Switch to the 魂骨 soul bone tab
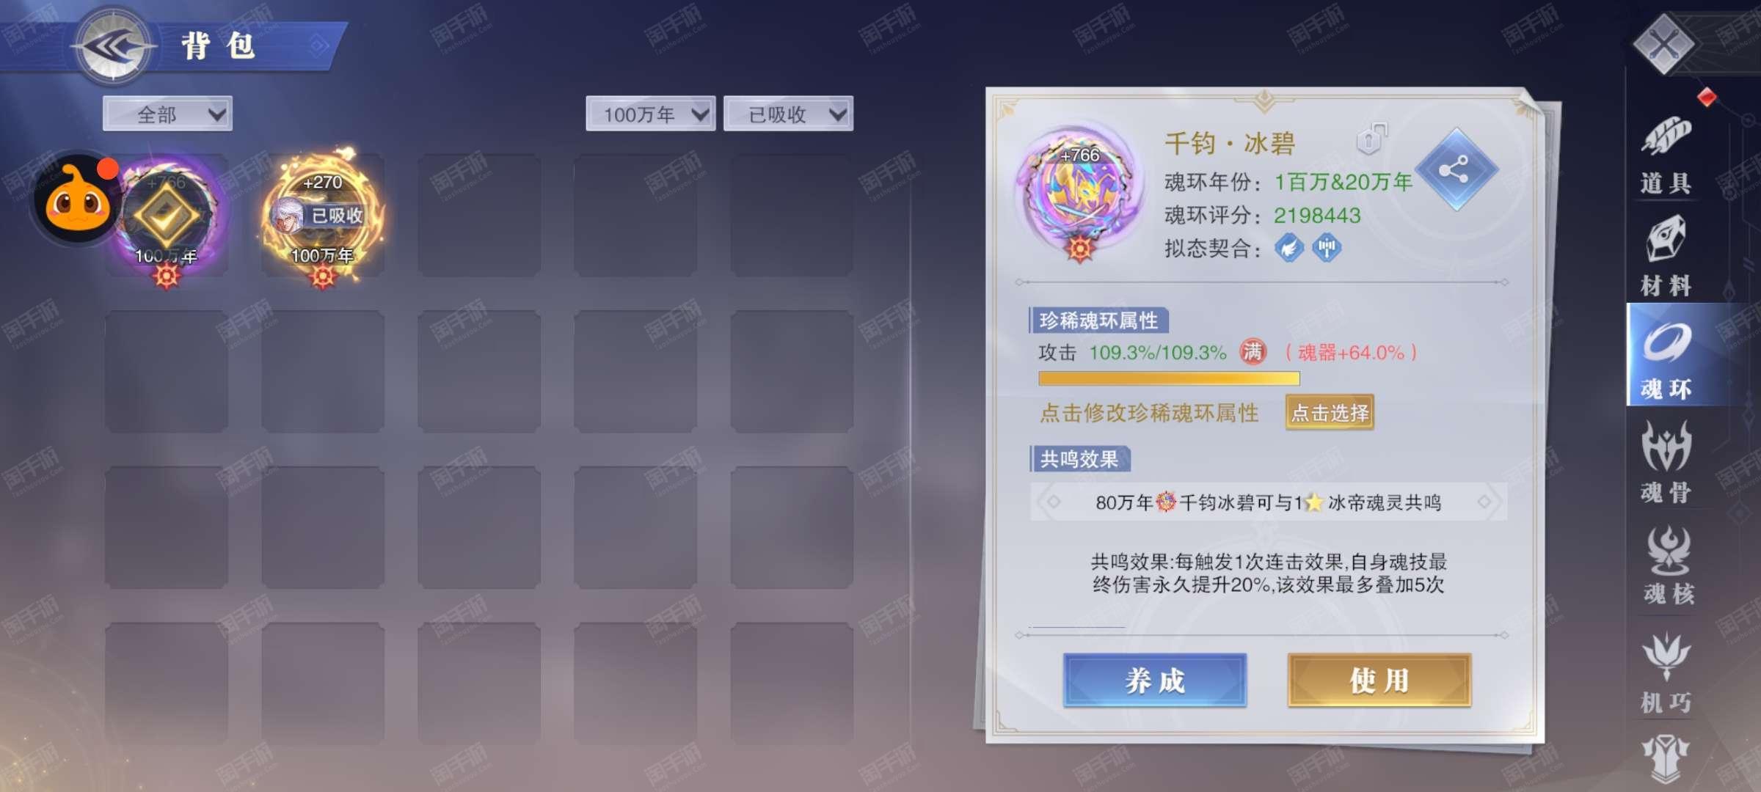This screenshot has width=1761, height=792. (x=1666, y=462)
